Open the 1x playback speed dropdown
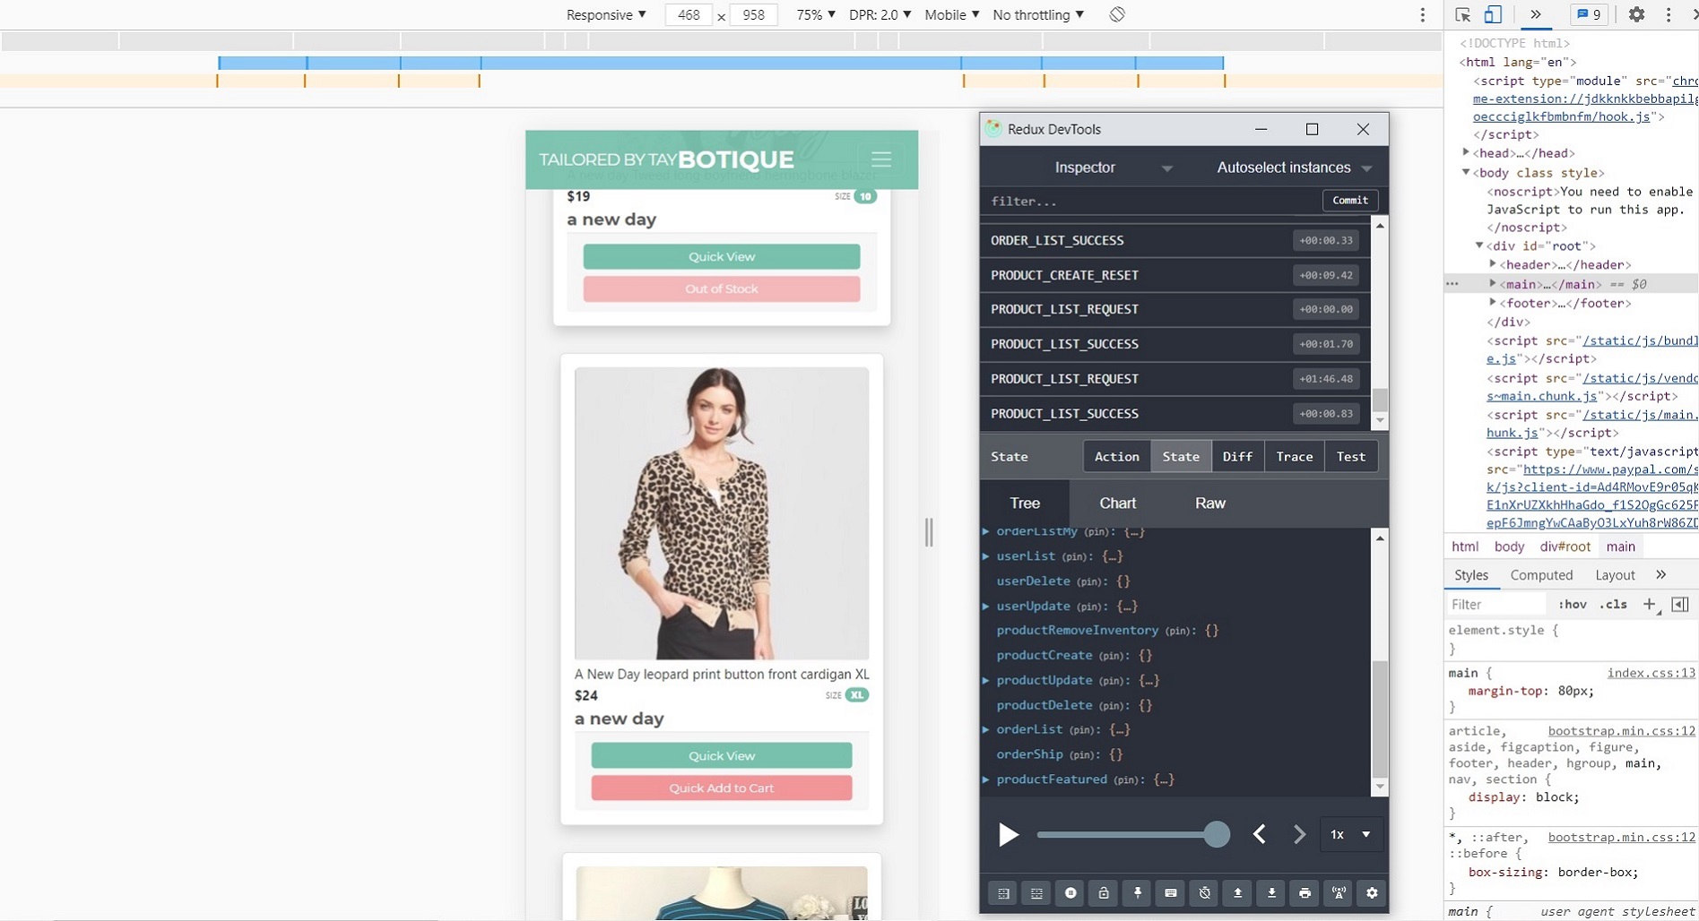 click(1350, 835)
